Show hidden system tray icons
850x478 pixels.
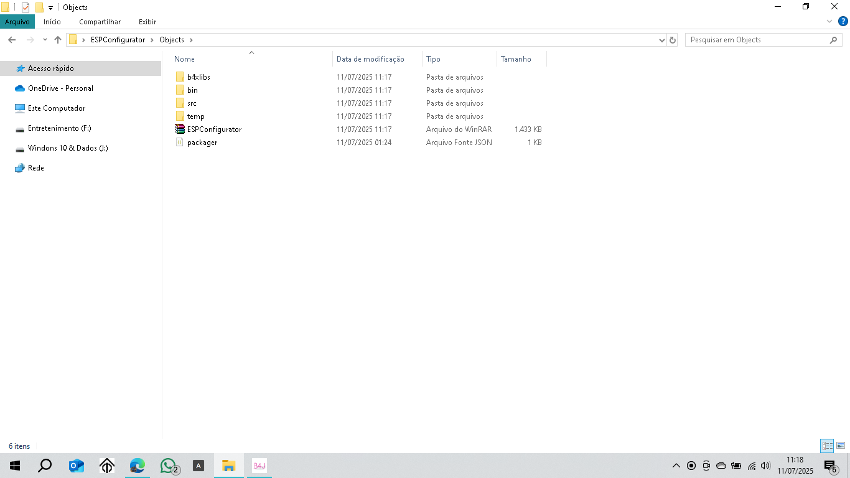676,466
